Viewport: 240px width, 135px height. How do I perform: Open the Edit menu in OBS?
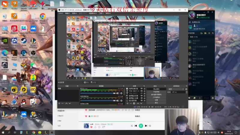click(67, 13)
